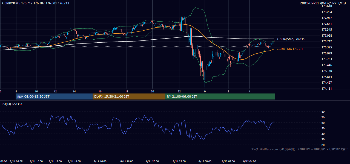Click the 174.497 price axis label
This screenshot has width=350, height=164.
(326, 83)
